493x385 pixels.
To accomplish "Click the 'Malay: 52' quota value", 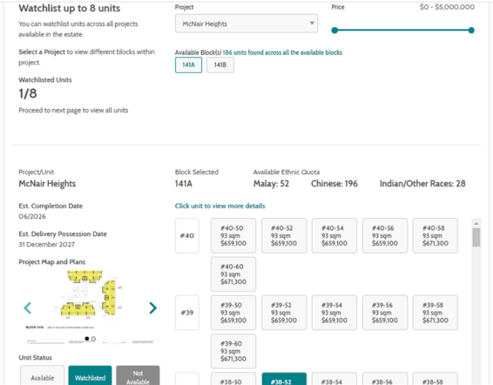I will click(x=271, y=184).
